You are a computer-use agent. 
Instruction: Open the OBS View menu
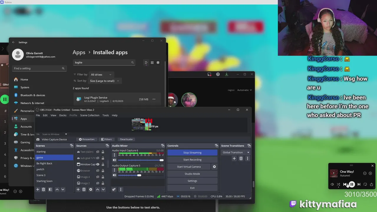coord(53,115)
